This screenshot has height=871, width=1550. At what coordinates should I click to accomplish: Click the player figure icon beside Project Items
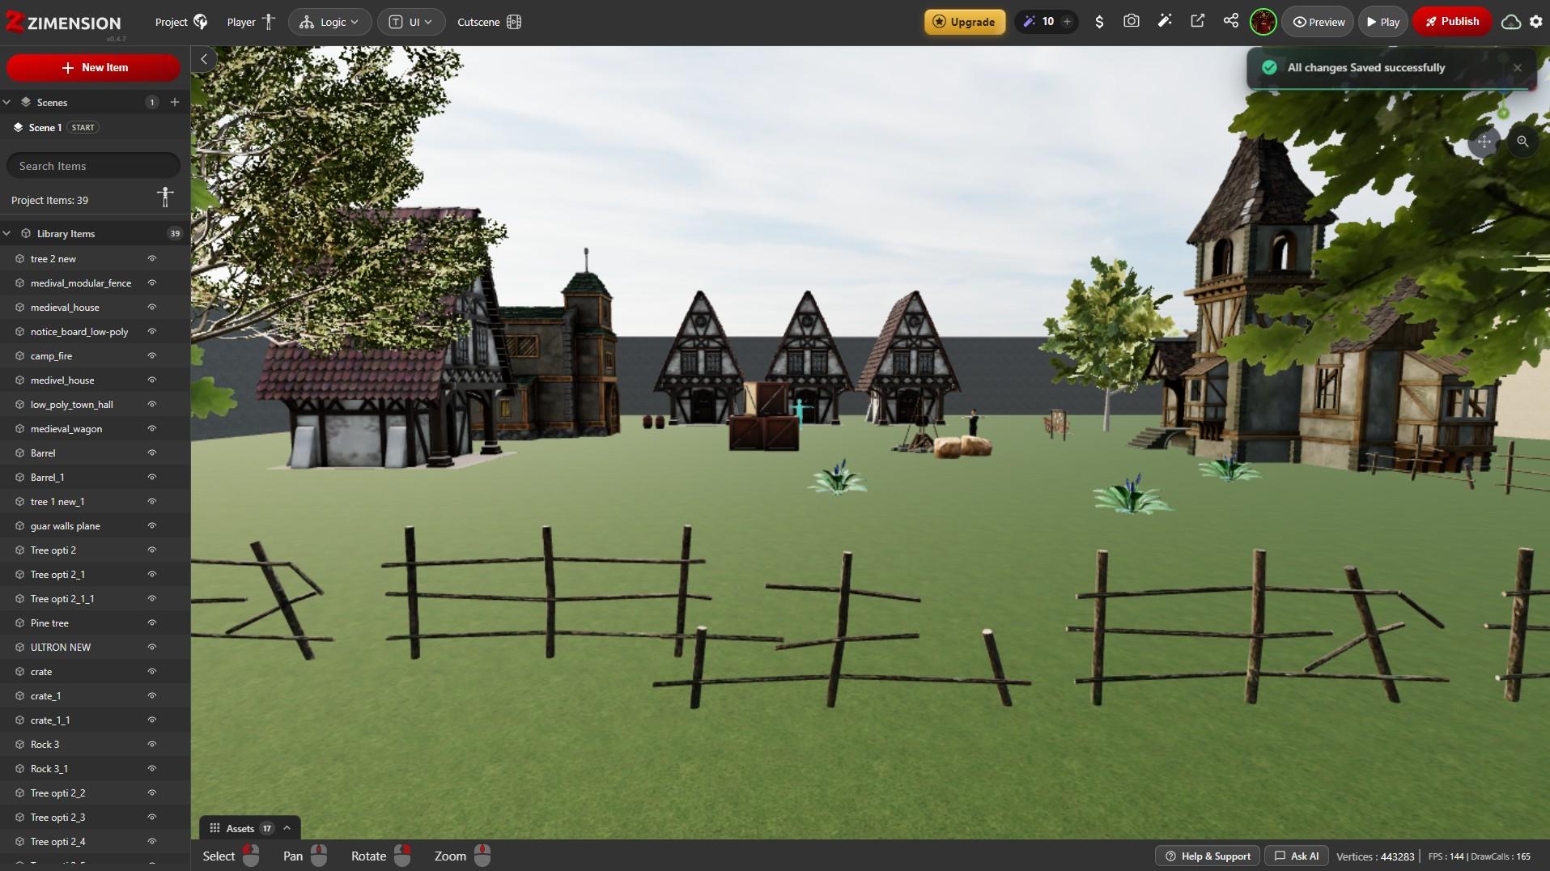(165, 197)
